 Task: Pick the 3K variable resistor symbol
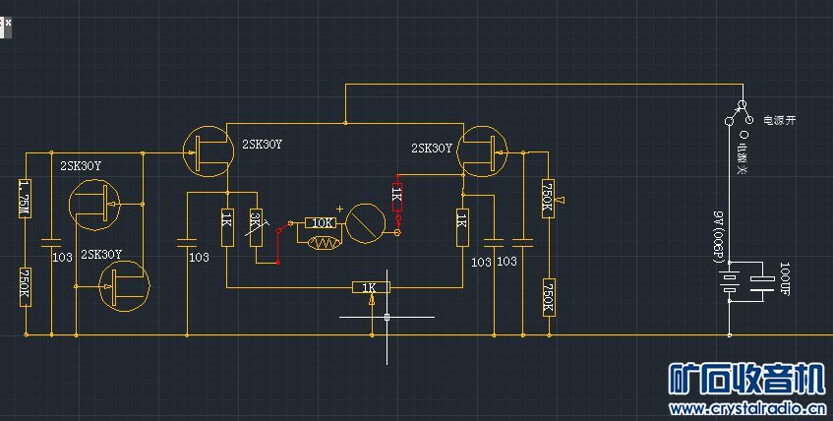[x=256, y=227]
